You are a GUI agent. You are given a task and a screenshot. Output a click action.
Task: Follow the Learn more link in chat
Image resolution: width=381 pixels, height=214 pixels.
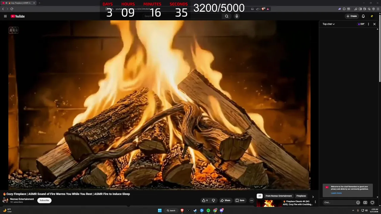[336, 193]
